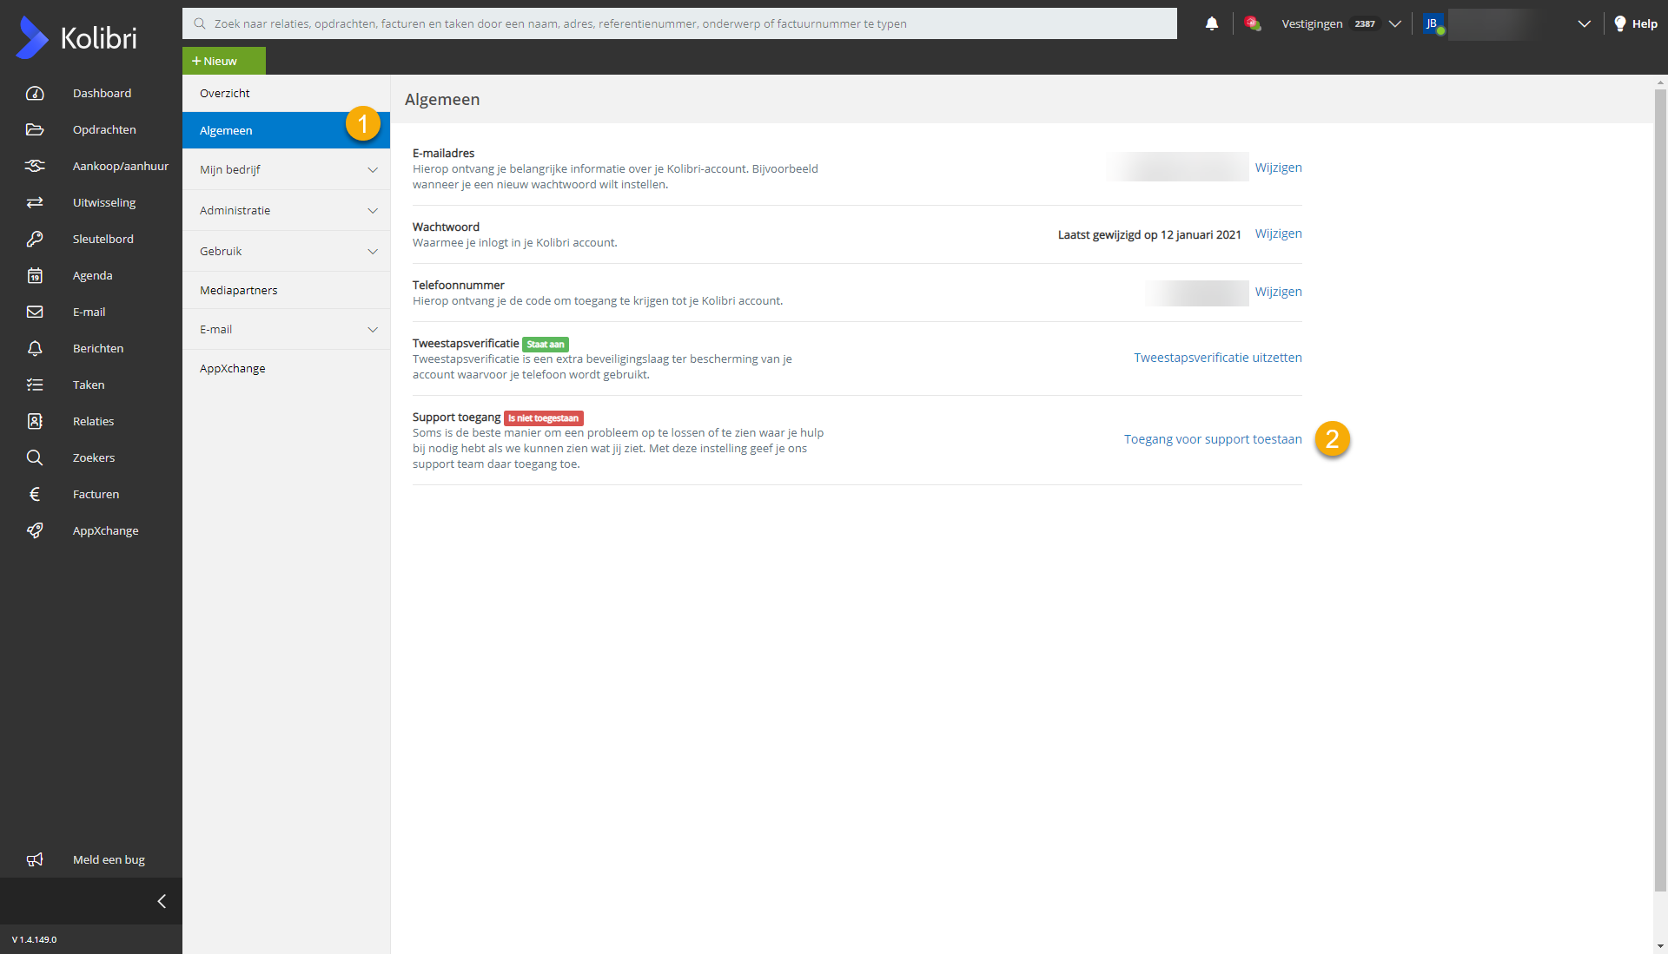Open Agenda calendar icon

coord(35,275)
